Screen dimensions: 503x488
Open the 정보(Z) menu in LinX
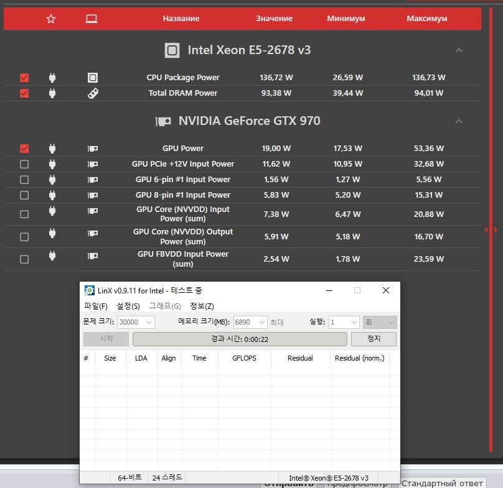coord(202,306)
